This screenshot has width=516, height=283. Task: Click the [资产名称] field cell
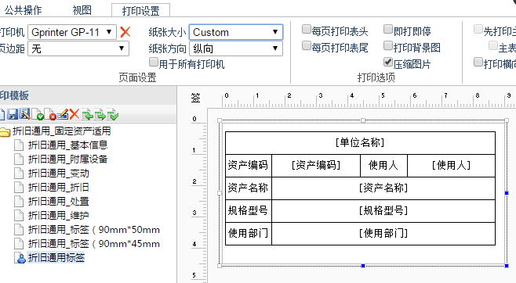[383, 188]
